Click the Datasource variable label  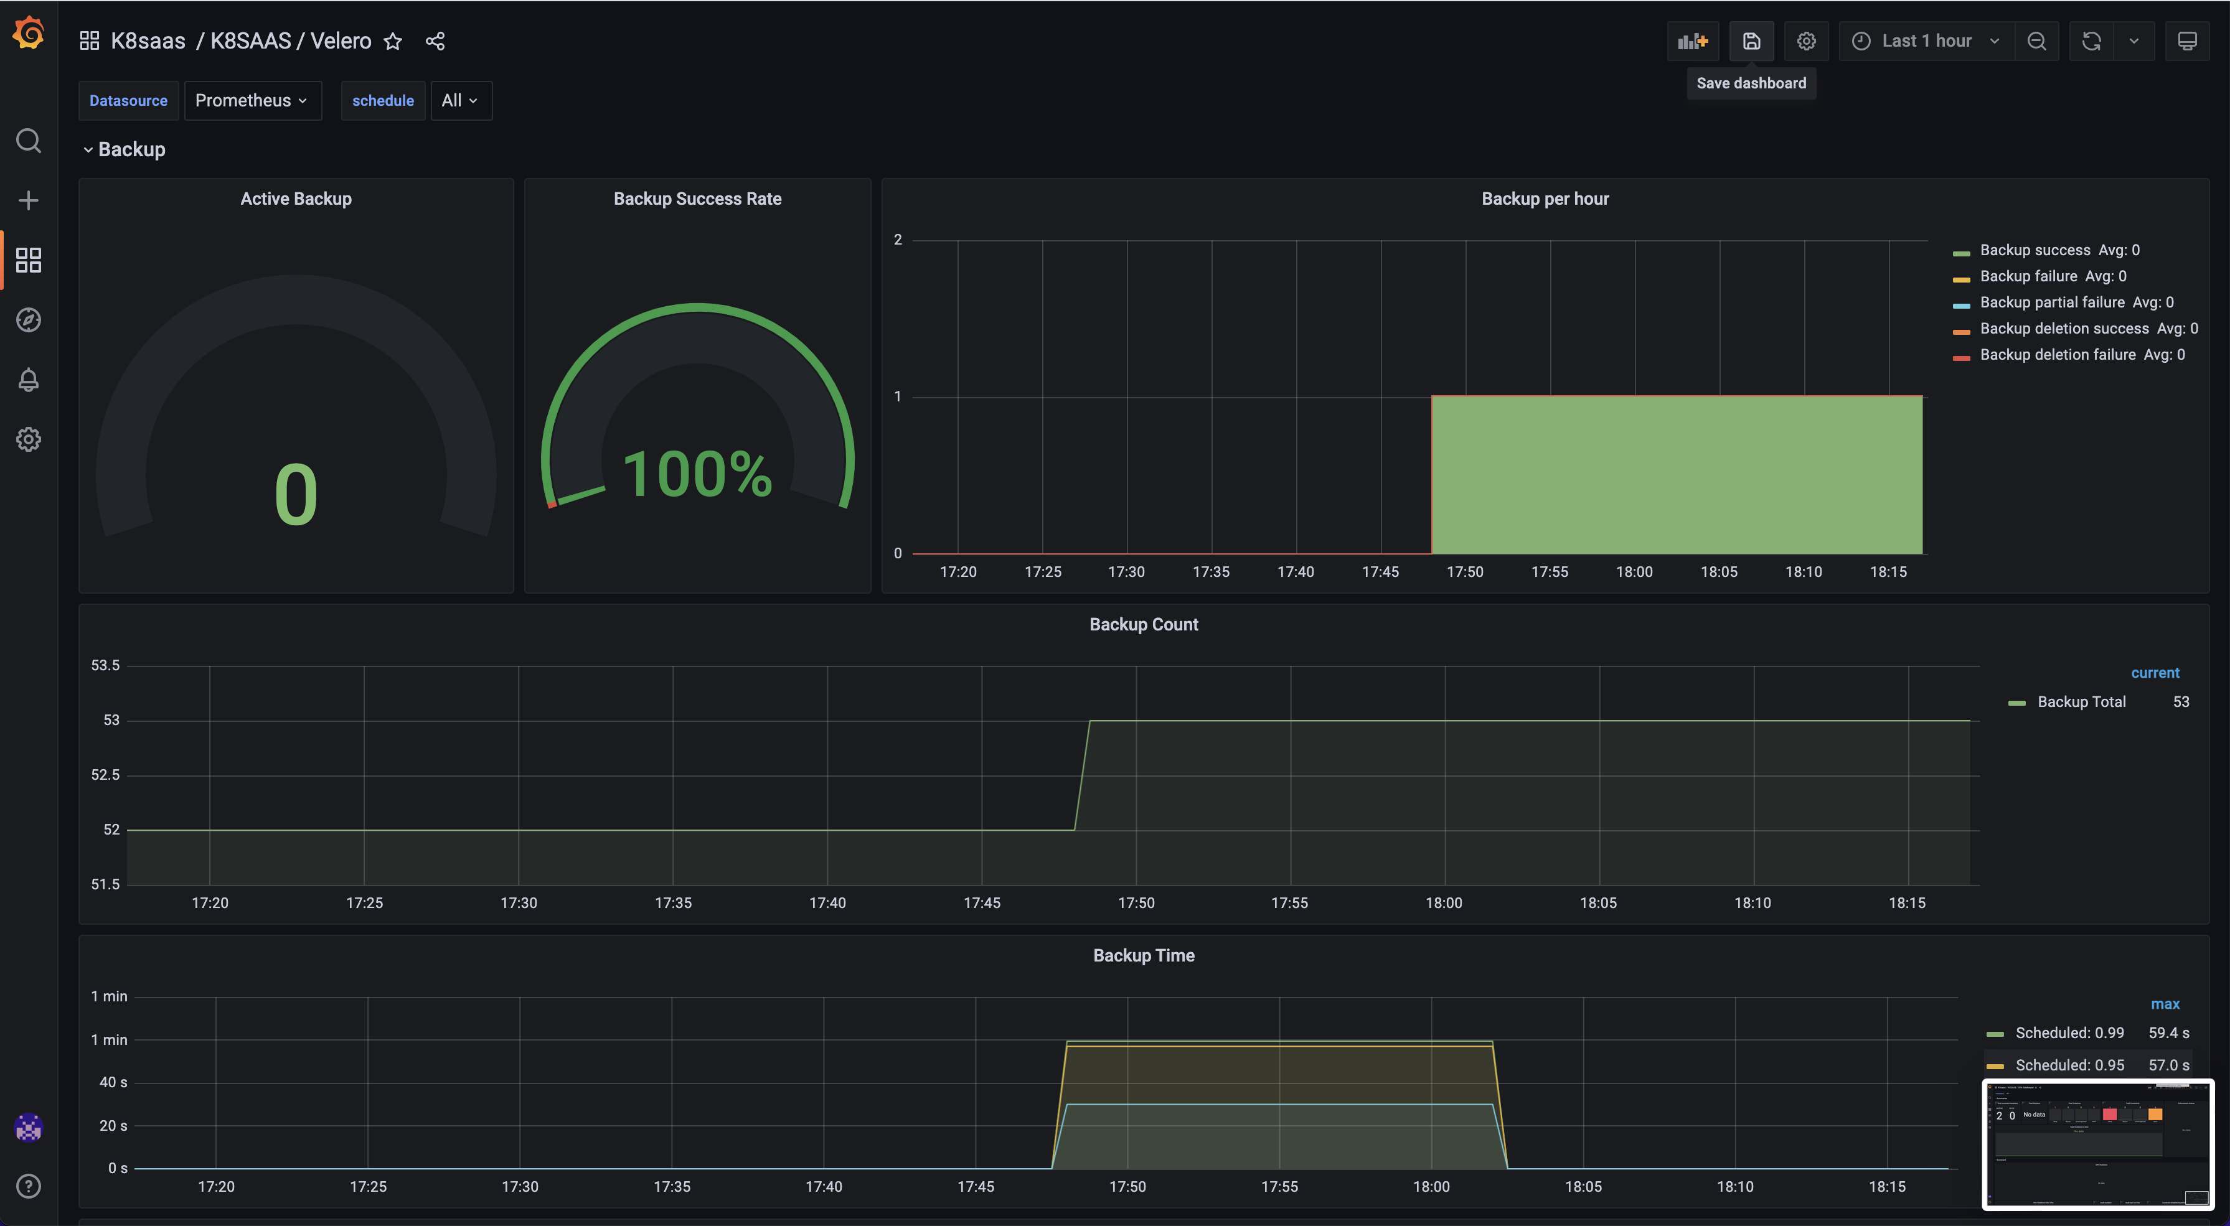tap(128, 100)
